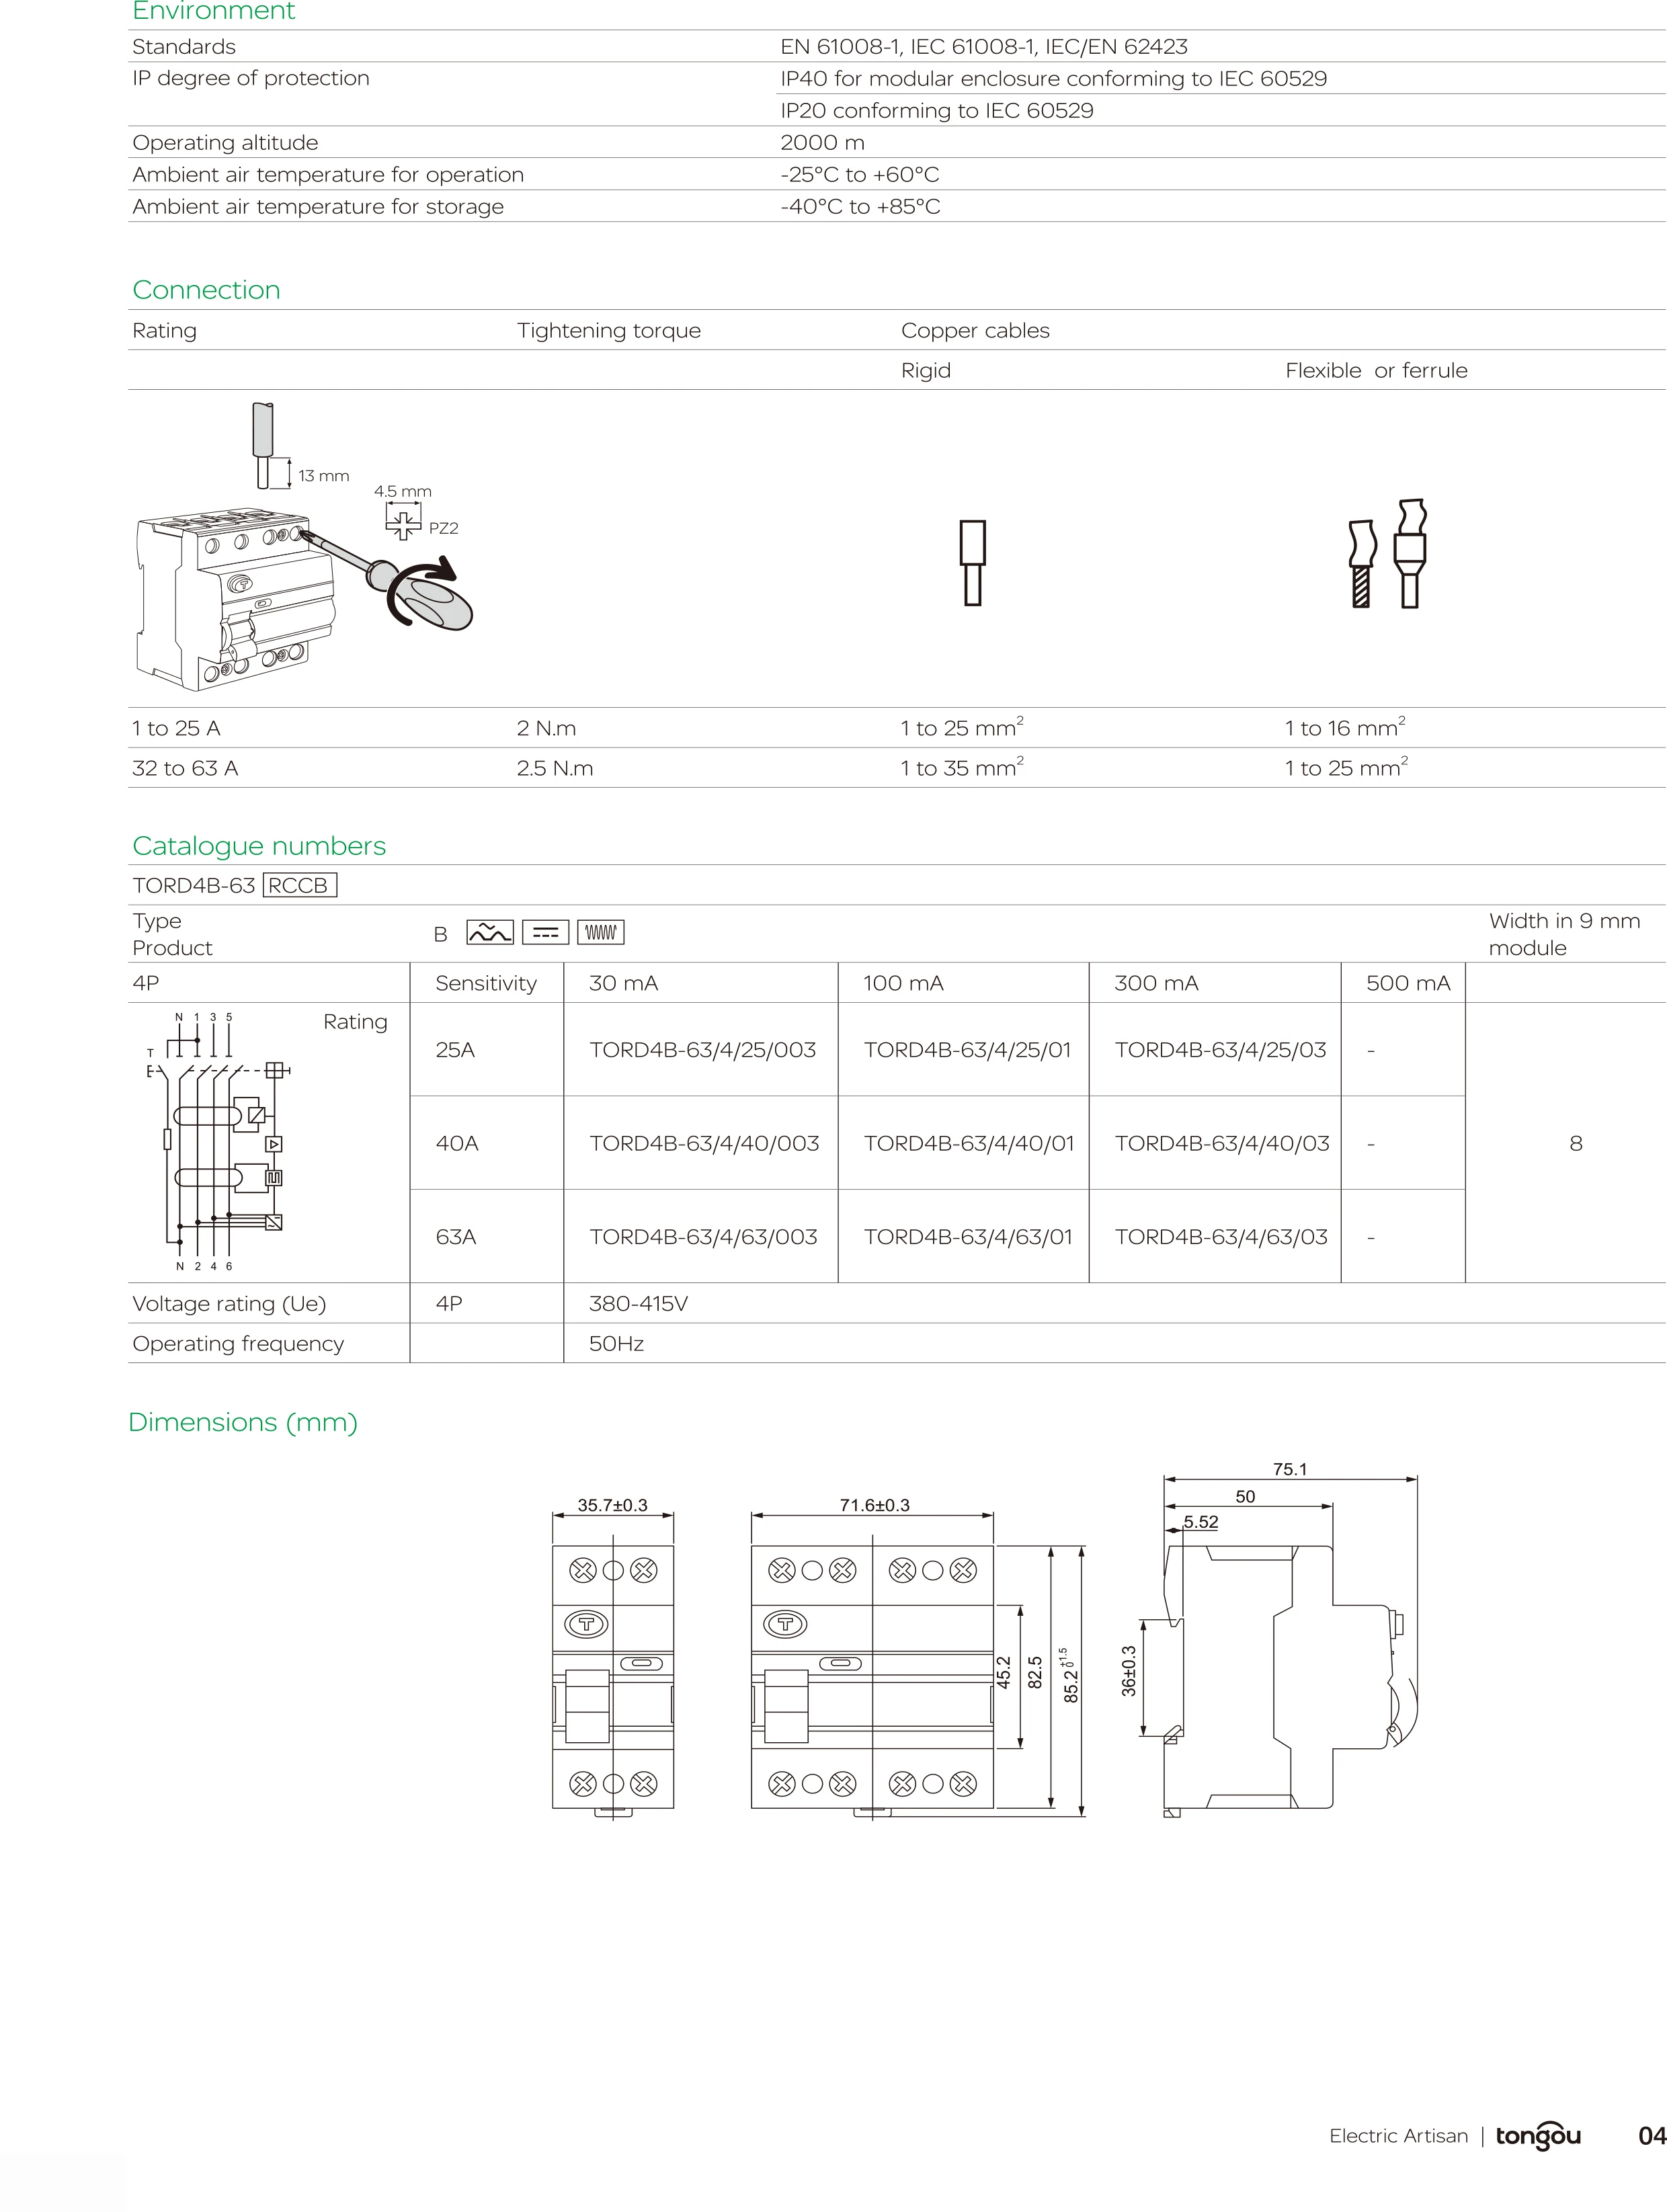
Task: Click the smooth DC current type icon
Action: [545, 933]
